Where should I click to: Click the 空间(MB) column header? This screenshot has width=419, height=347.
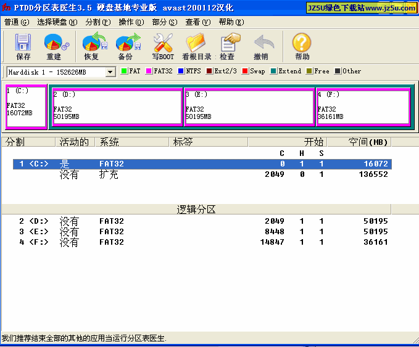tap(359, 142)
